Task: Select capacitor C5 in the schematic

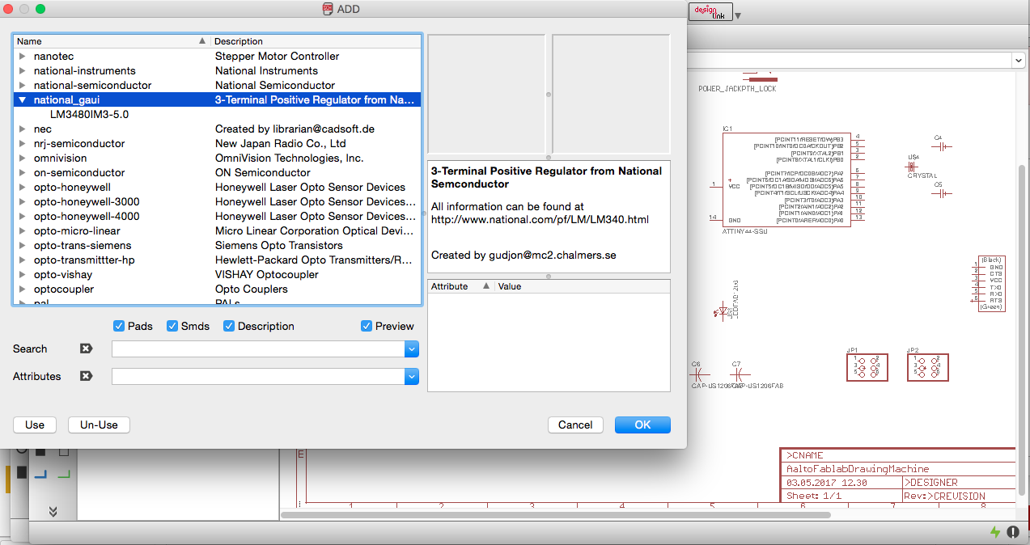Action: 942,193
